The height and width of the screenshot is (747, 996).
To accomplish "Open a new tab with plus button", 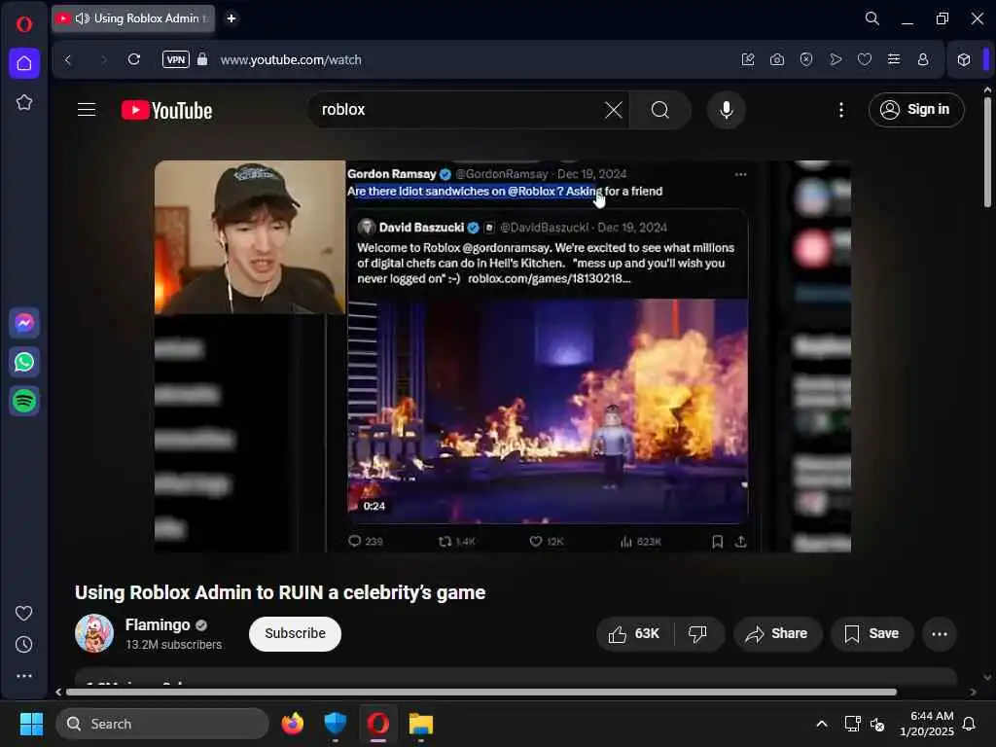I will click(x=231, y=18).
